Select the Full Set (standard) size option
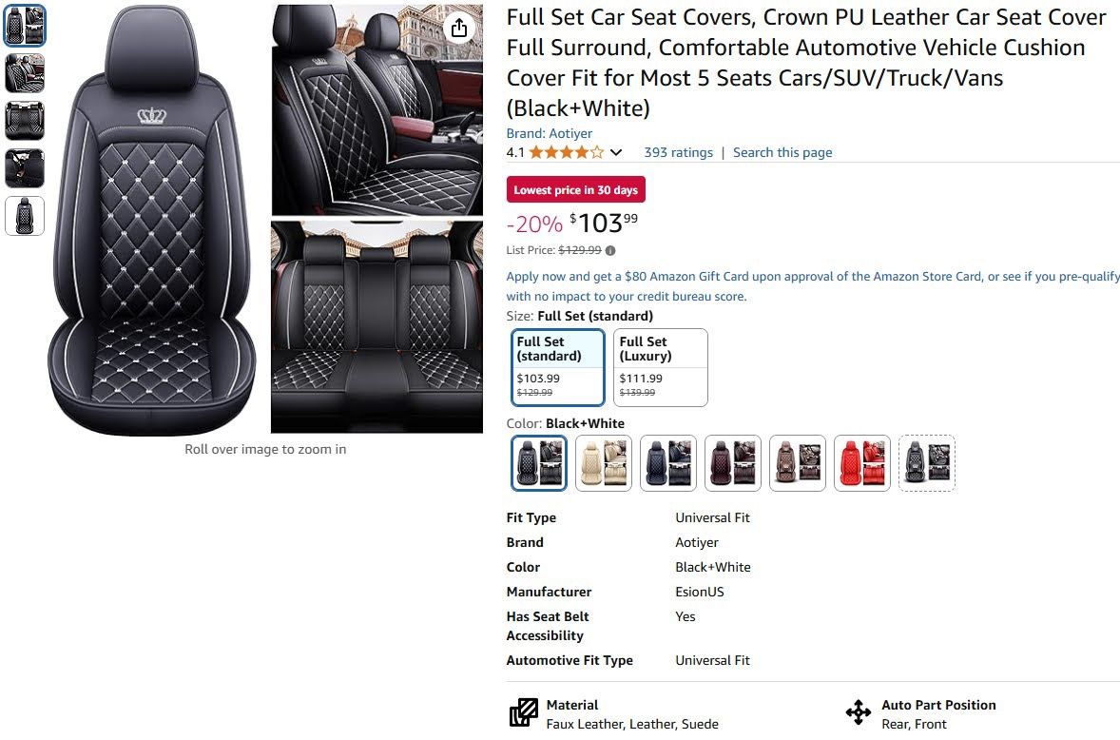Screen dimensions: 1120x740 coord(558,367)
